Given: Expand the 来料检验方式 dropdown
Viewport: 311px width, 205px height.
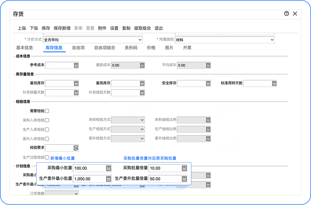Looking at the screenshot, I should [142, 120].
